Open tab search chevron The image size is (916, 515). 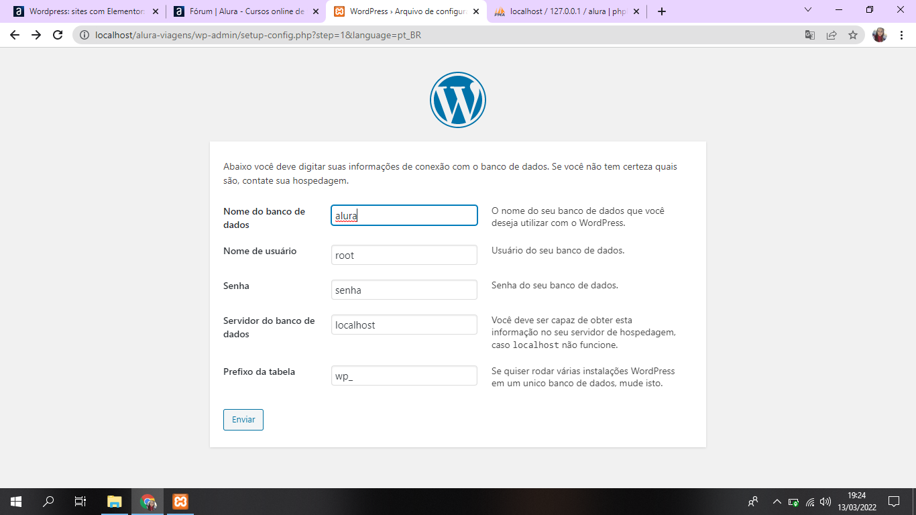click(808, 9)
